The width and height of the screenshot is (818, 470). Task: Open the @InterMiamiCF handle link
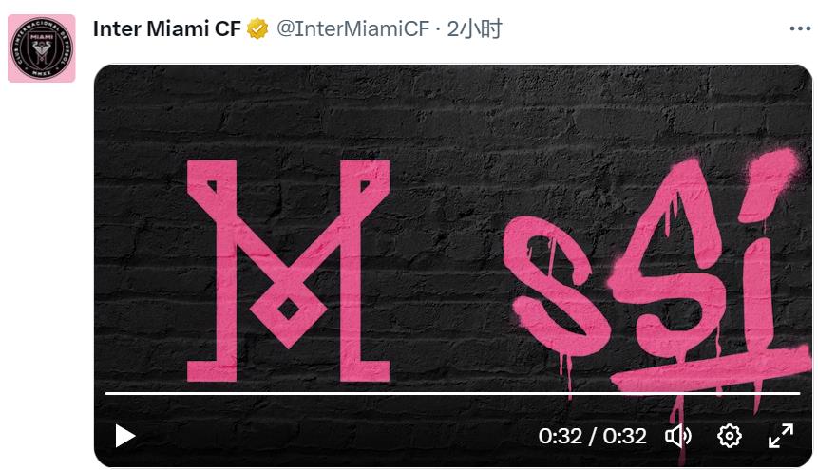[x=352, y=28]
